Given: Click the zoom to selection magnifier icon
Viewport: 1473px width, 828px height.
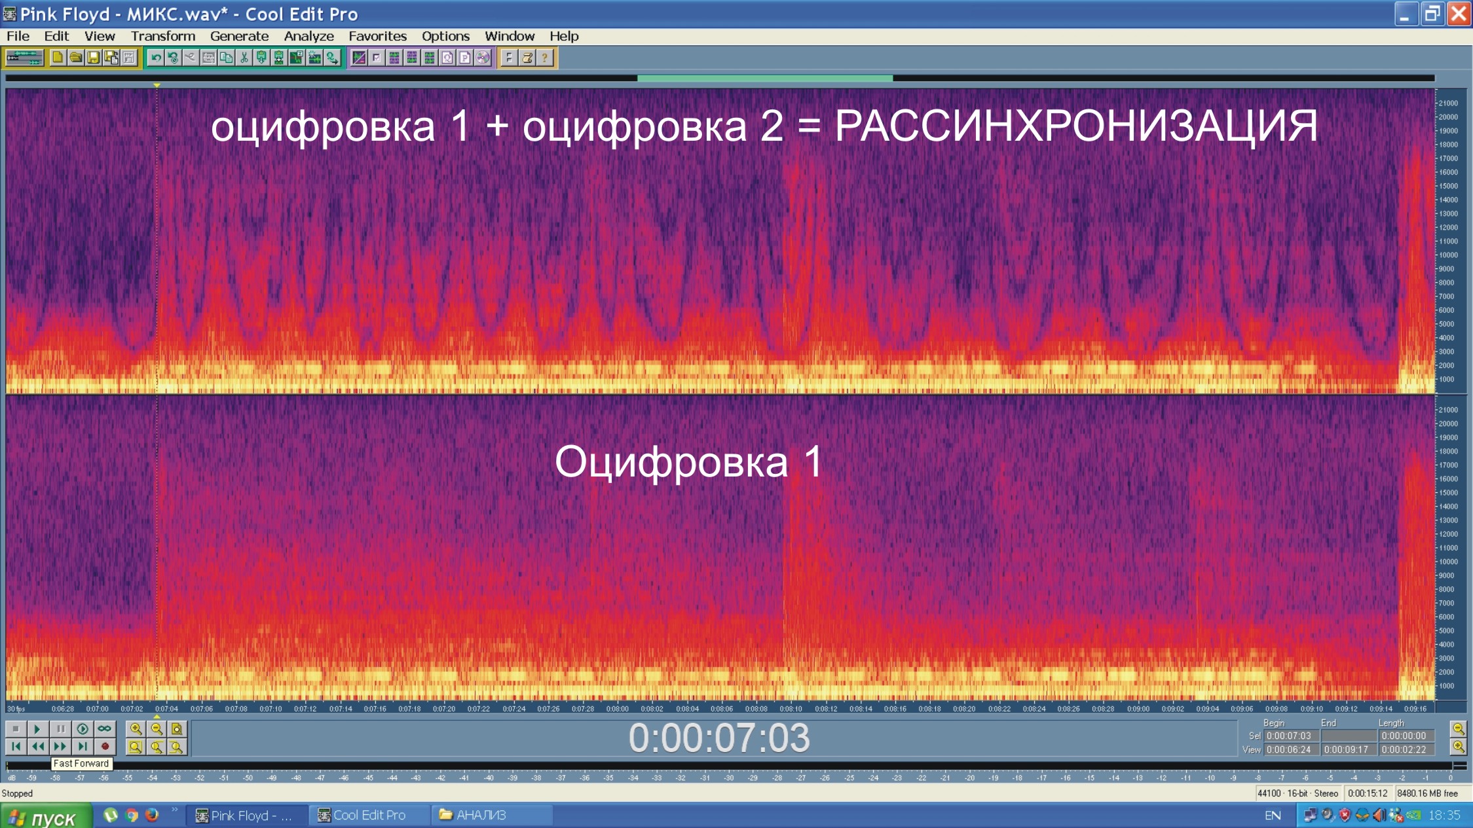Looking at the screenshot, I should [136, 746].
